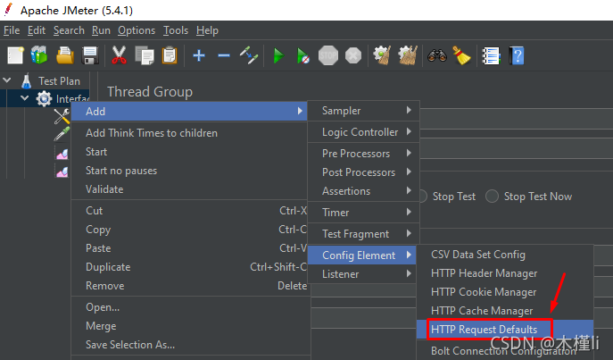Viewport: 613px width, 360px height.
Task: Click the Open file folder icon
Action: tap(65, 55)
